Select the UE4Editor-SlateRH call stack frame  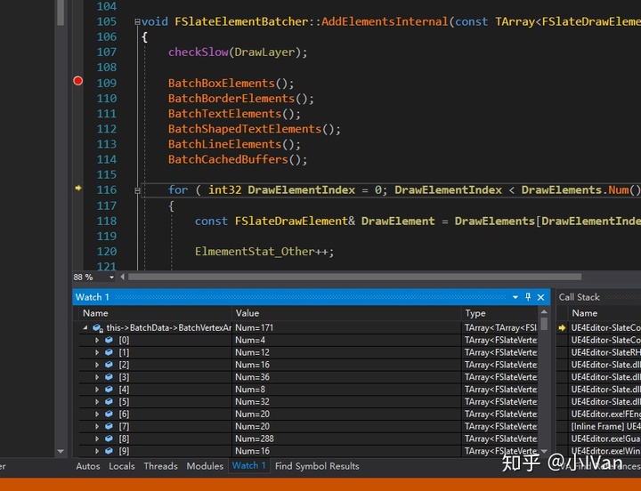pyautogui.click(x=604, y=352)
